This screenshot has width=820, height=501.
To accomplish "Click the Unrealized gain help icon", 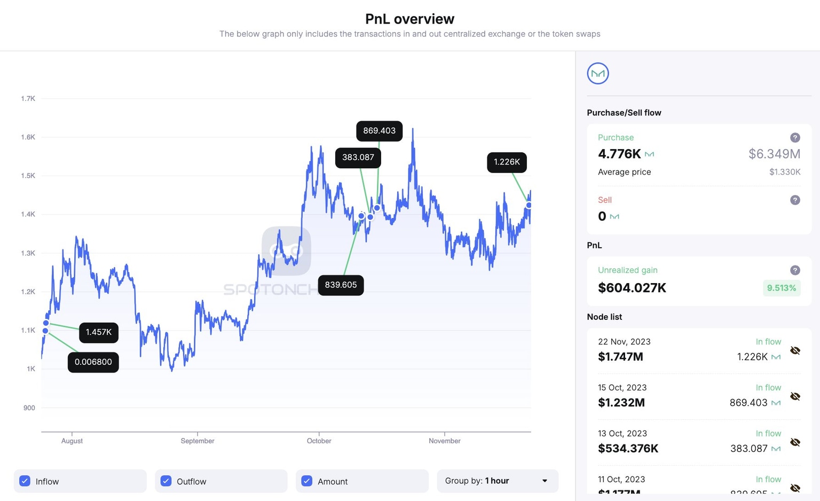I will click(x=795, y=270).
